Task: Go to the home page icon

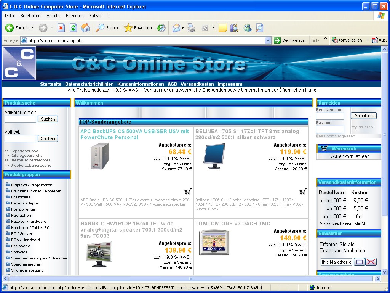Action: coord(85,27)
